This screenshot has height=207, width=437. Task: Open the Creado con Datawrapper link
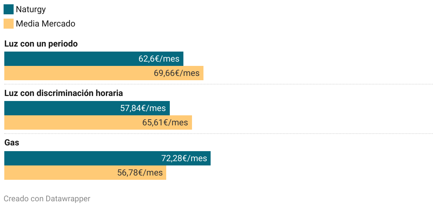coord(47,198)
